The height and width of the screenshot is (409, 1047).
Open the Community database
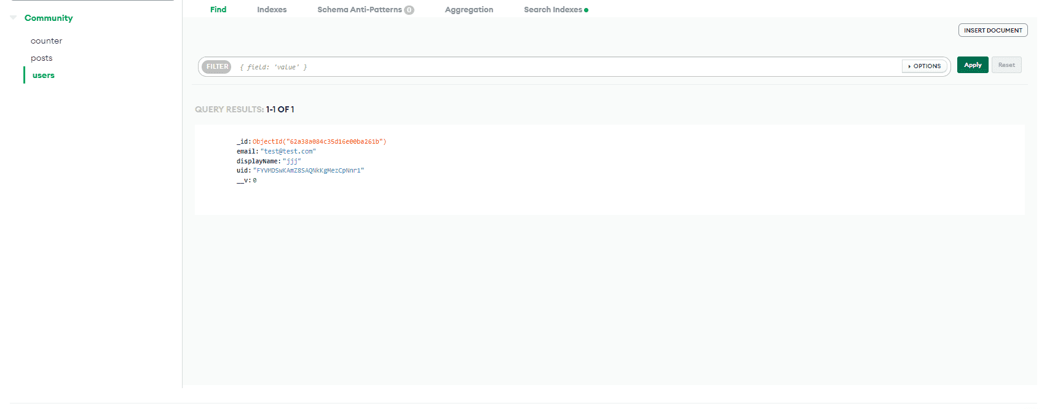point(49,18)
